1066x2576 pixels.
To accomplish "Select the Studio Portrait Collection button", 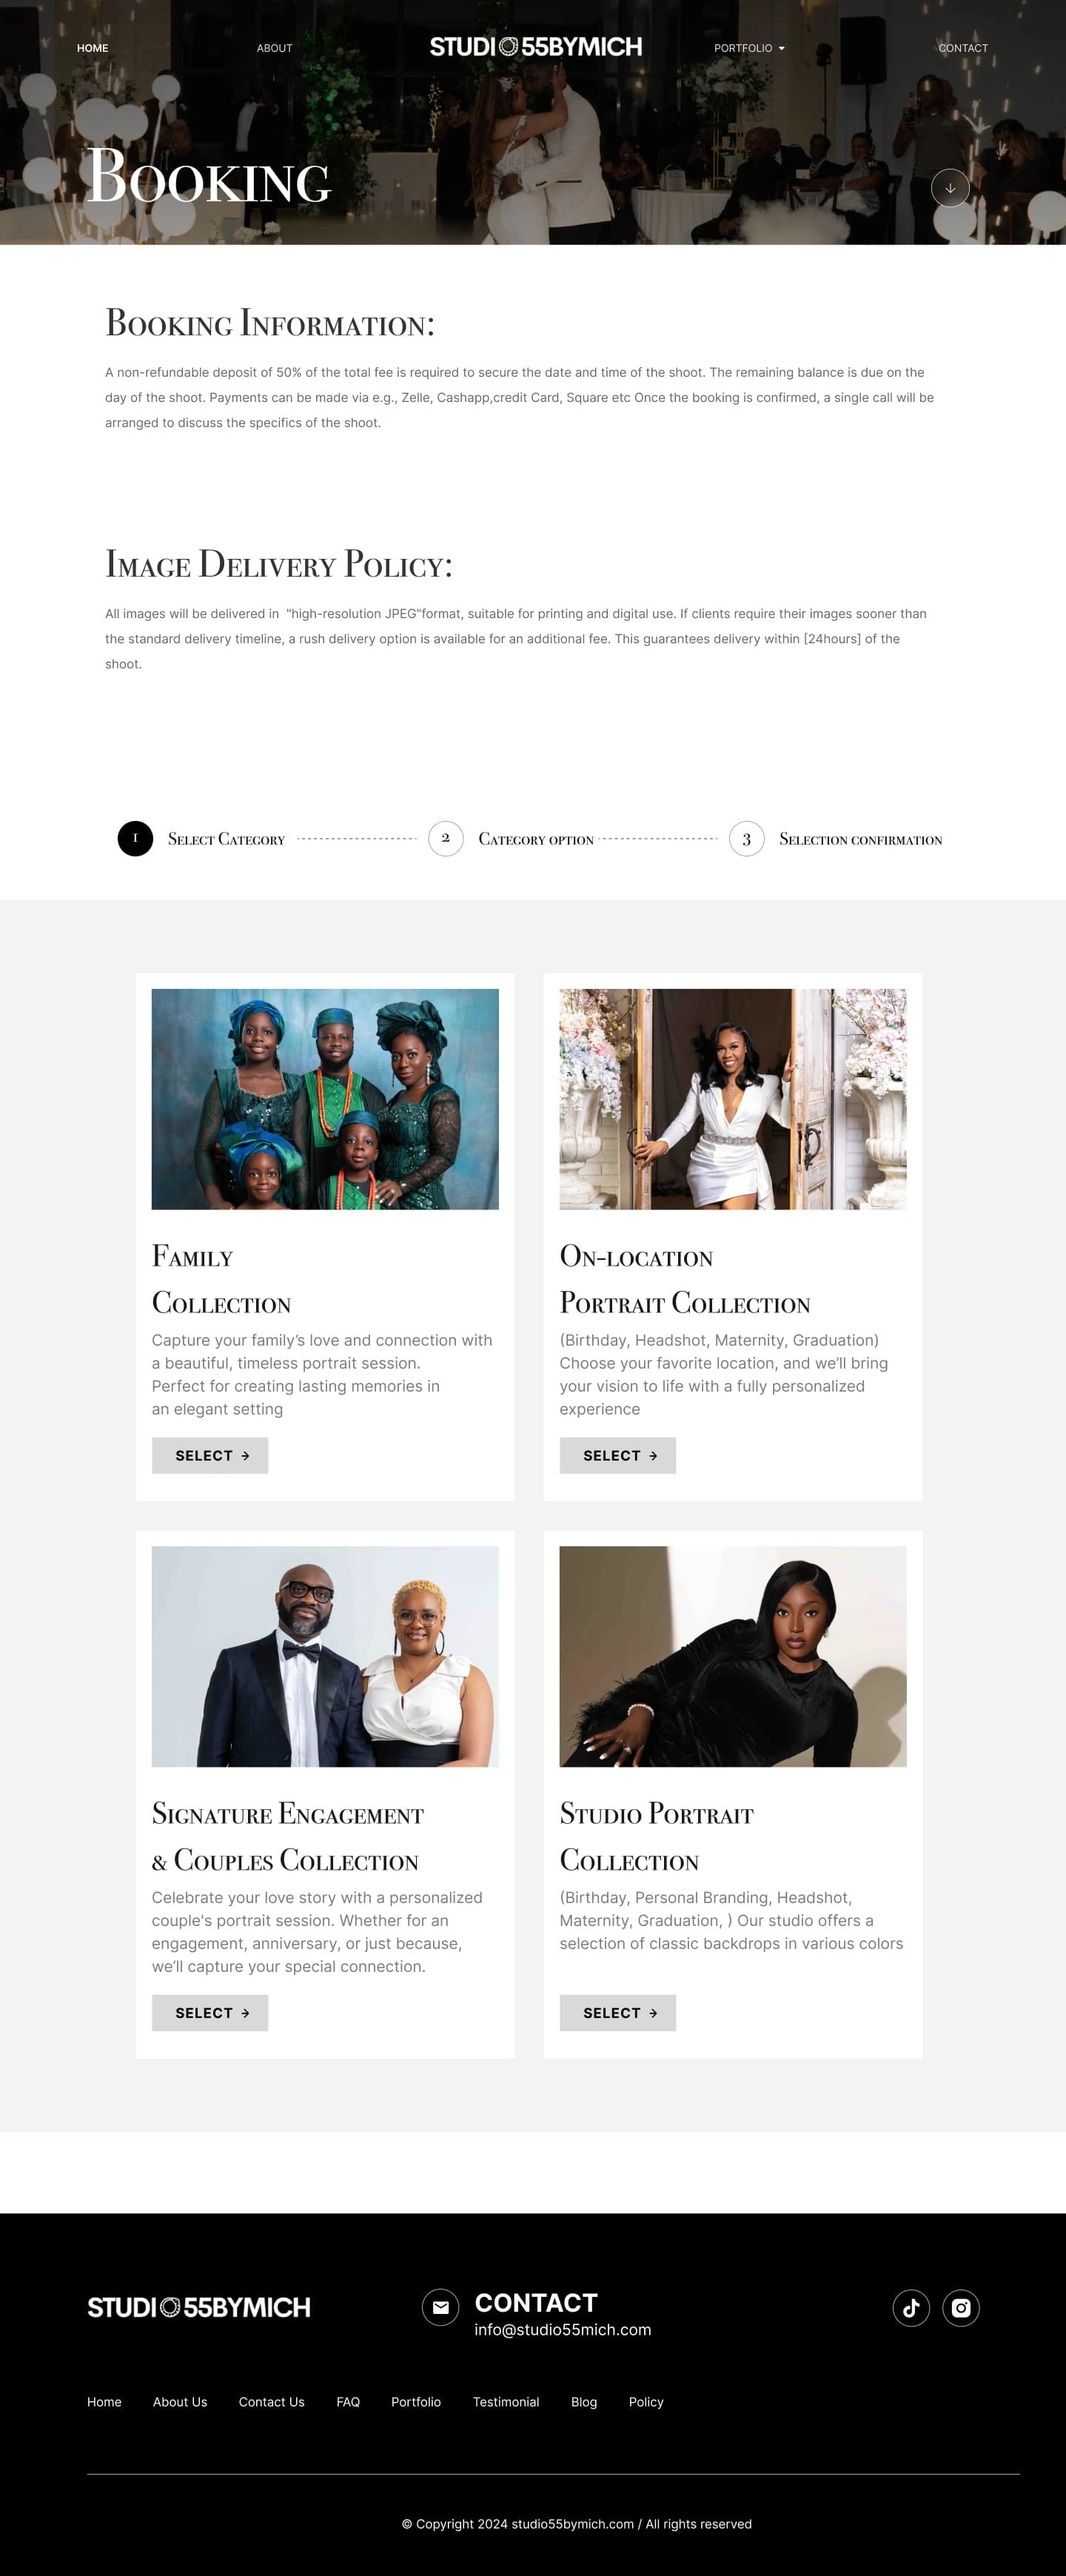I will 618,2012.
